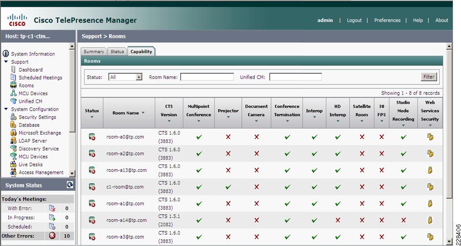Screen dimensions: 461x246
Task: Click the Scheduled meetings status icon
Action: [52, 226]
